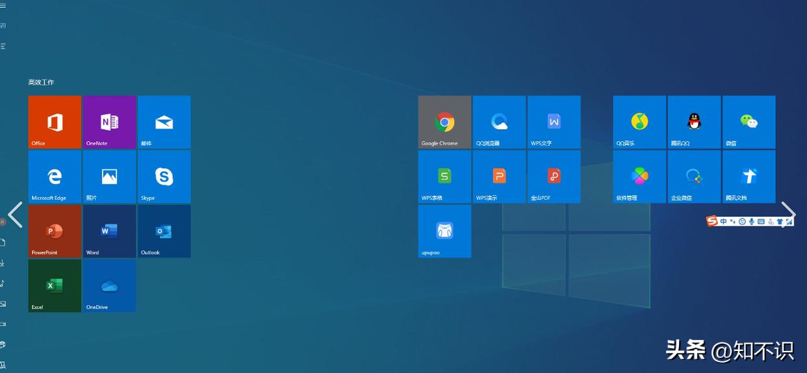This screenshot has width=807, height=373.
Task: Open the 邮件 mail tile
Action: (164, 122)
